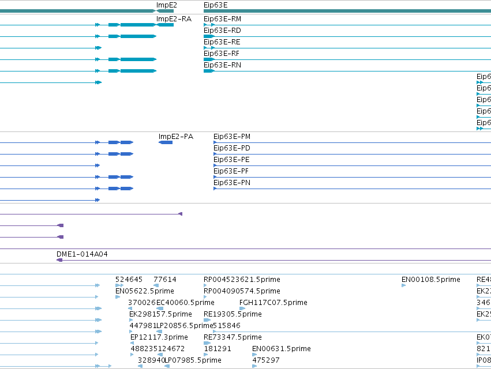
Task: Select the EP12117.3prime EST label
Action: click(x=159, y=337)
